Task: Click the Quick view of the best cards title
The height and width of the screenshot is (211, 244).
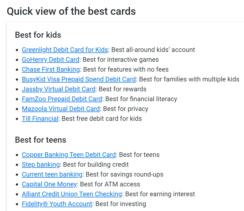Action: pyautogui.click(x=71, y=11)
